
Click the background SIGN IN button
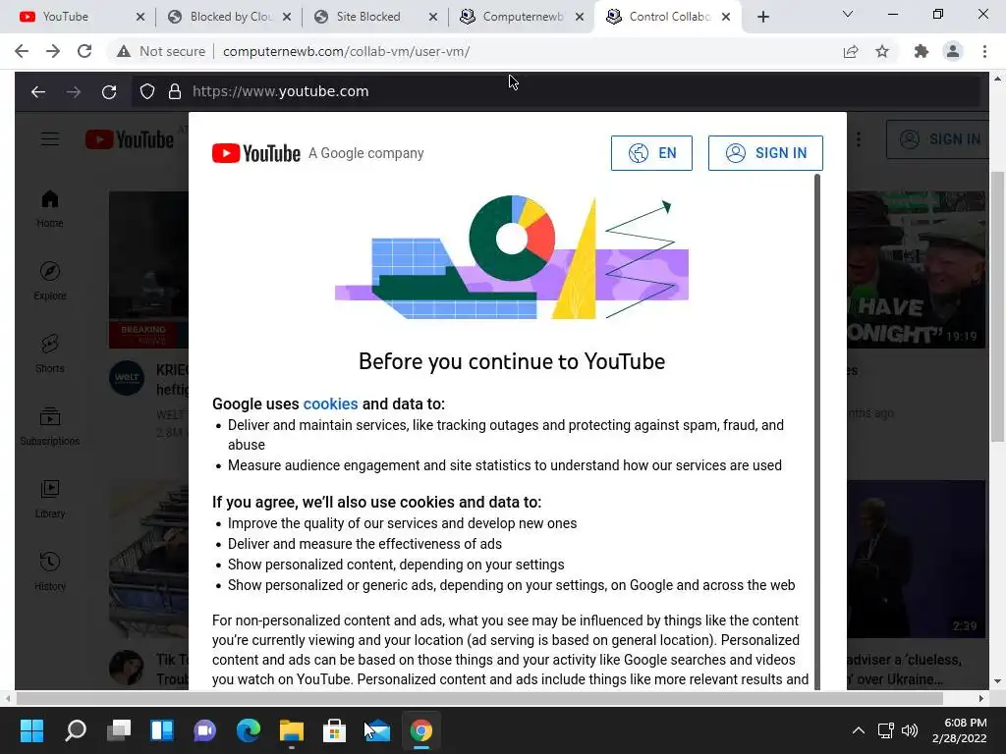[x=938, y=139]
